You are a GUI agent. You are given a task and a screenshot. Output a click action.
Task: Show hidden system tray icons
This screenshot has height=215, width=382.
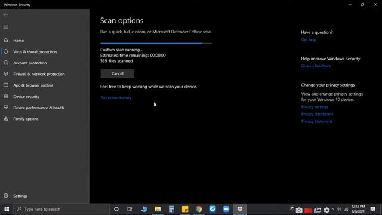(x=333, y=209)
